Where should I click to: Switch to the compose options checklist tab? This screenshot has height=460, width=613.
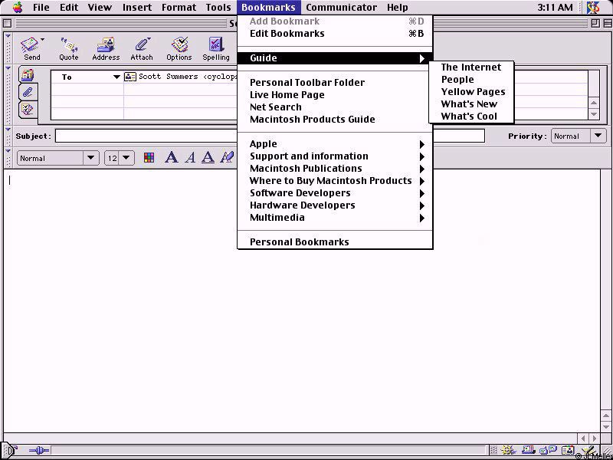pos(28,109)
